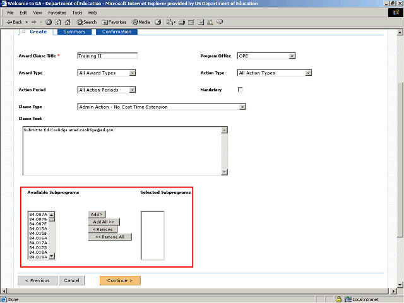Go to the Home page icon
Viewport: 404px width, 303px height.
tap(68, 22)
